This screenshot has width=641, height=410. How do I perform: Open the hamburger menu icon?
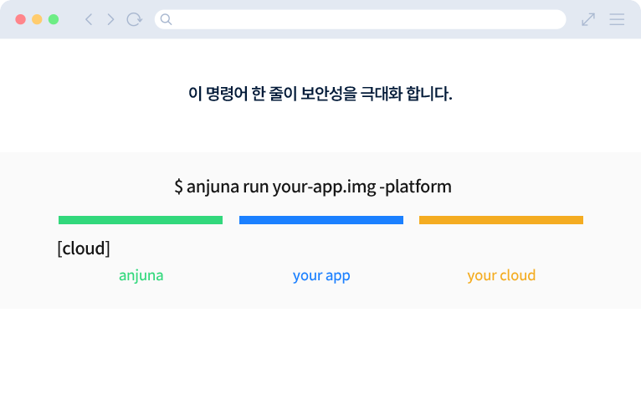(617, 19)
